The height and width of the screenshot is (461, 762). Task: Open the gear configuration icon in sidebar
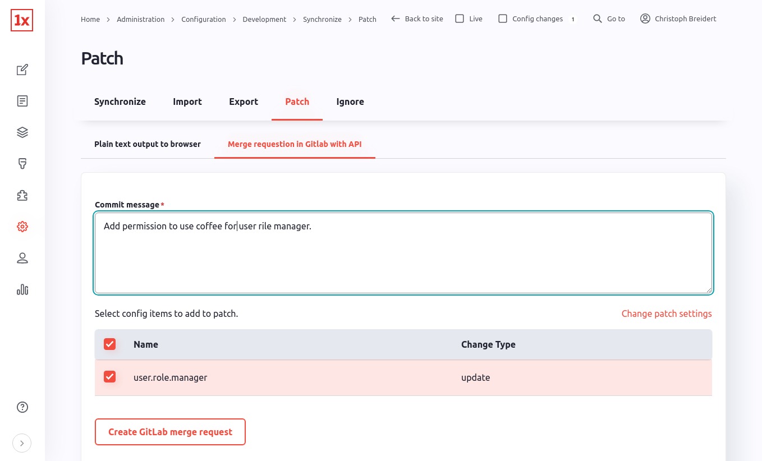[22, 227]
